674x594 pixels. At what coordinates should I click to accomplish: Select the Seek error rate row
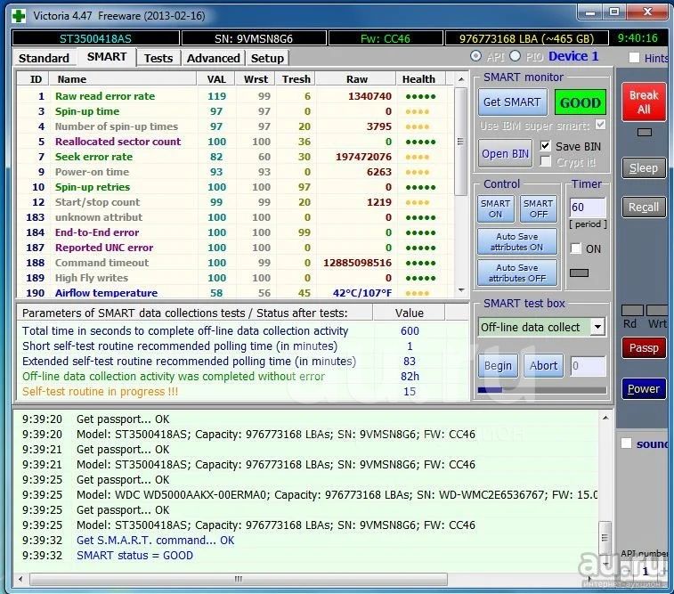[235, 157]
